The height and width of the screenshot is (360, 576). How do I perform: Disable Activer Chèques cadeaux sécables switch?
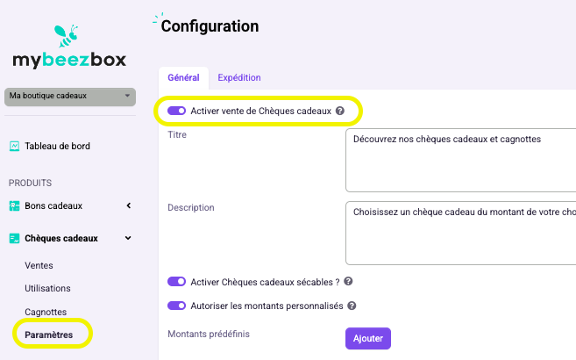pyautogui.click(x=177, y=282)
